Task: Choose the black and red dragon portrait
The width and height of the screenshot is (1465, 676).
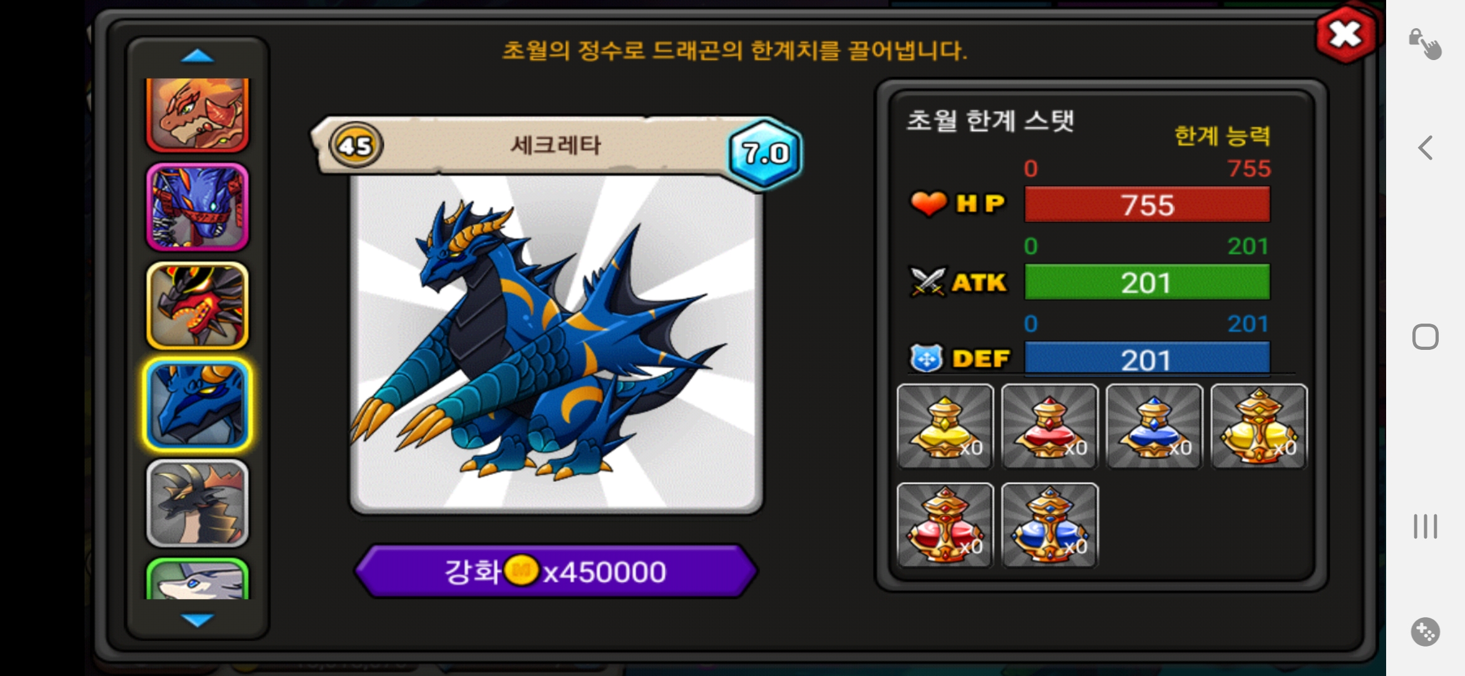Action: tap(197, 305)
